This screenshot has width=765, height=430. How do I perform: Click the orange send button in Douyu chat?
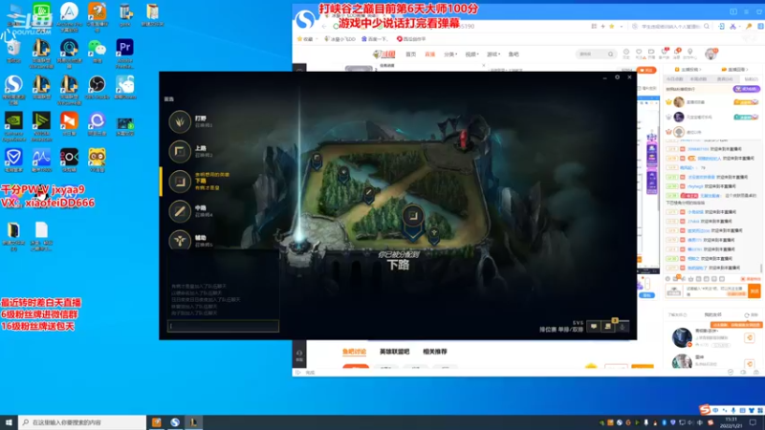coord(754,290)
